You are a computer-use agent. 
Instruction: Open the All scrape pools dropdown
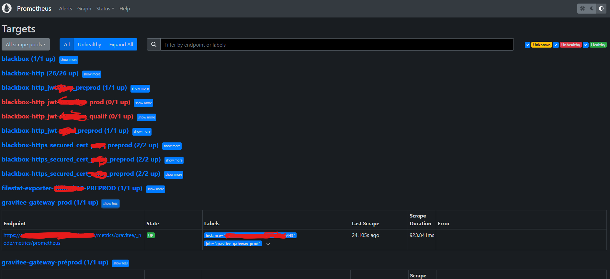(x=26, y=44)
